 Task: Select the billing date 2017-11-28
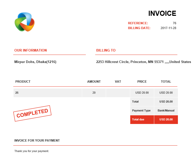pos(168,28)
